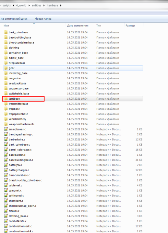Viewport: 168px width, 233px height.
Task: Click the 31 КБ size of basebuildingbase.c
Action: 139,160
